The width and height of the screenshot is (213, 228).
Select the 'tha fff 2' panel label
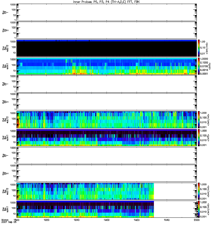(x=5, y=30)
